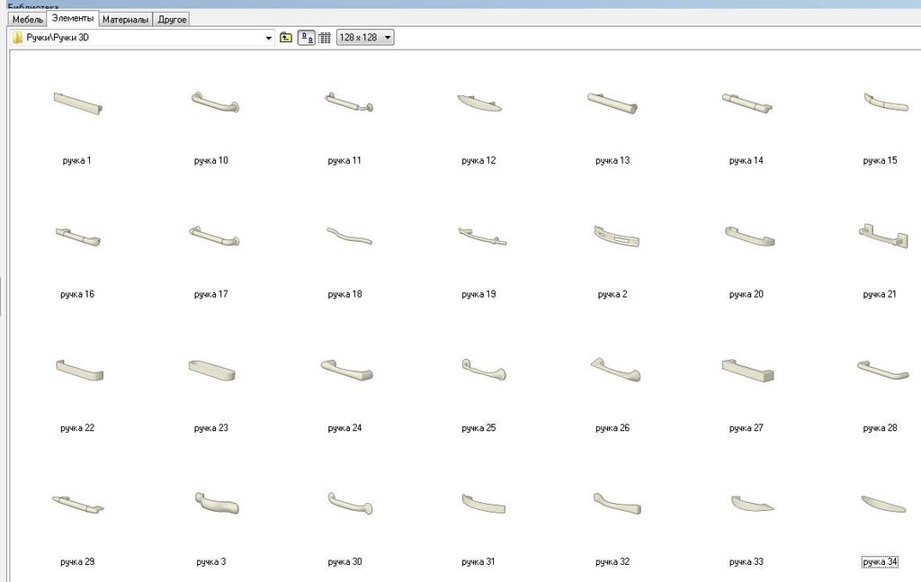The width and height of the screenshot is (921, 582).
Task: Choose the ручка 30 handle model
Action: tap(350, 504)
